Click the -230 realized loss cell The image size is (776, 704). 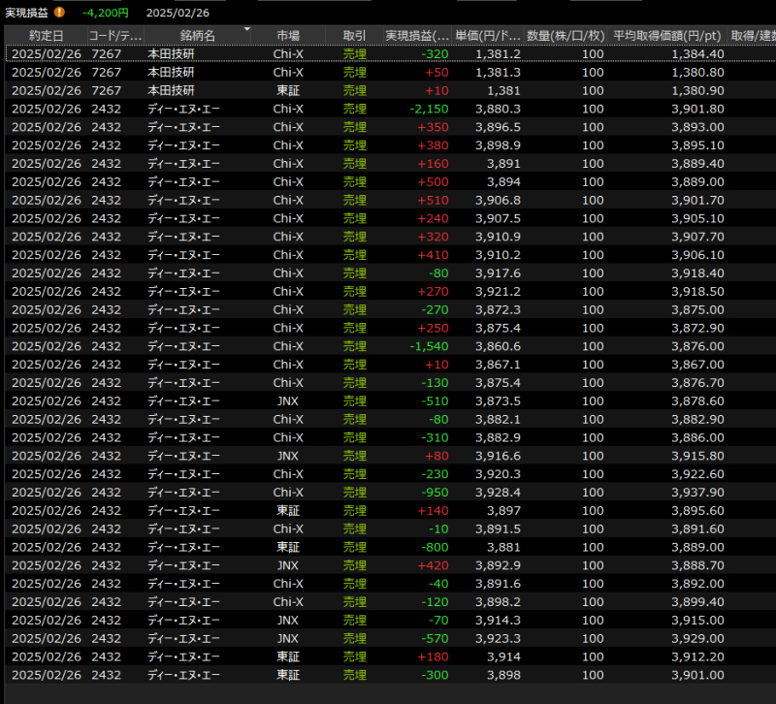pyautogui.click(x=435, y=474)
